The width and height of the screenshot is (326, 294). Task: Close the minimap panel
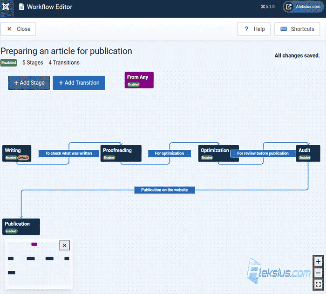[x=64, y=246]
